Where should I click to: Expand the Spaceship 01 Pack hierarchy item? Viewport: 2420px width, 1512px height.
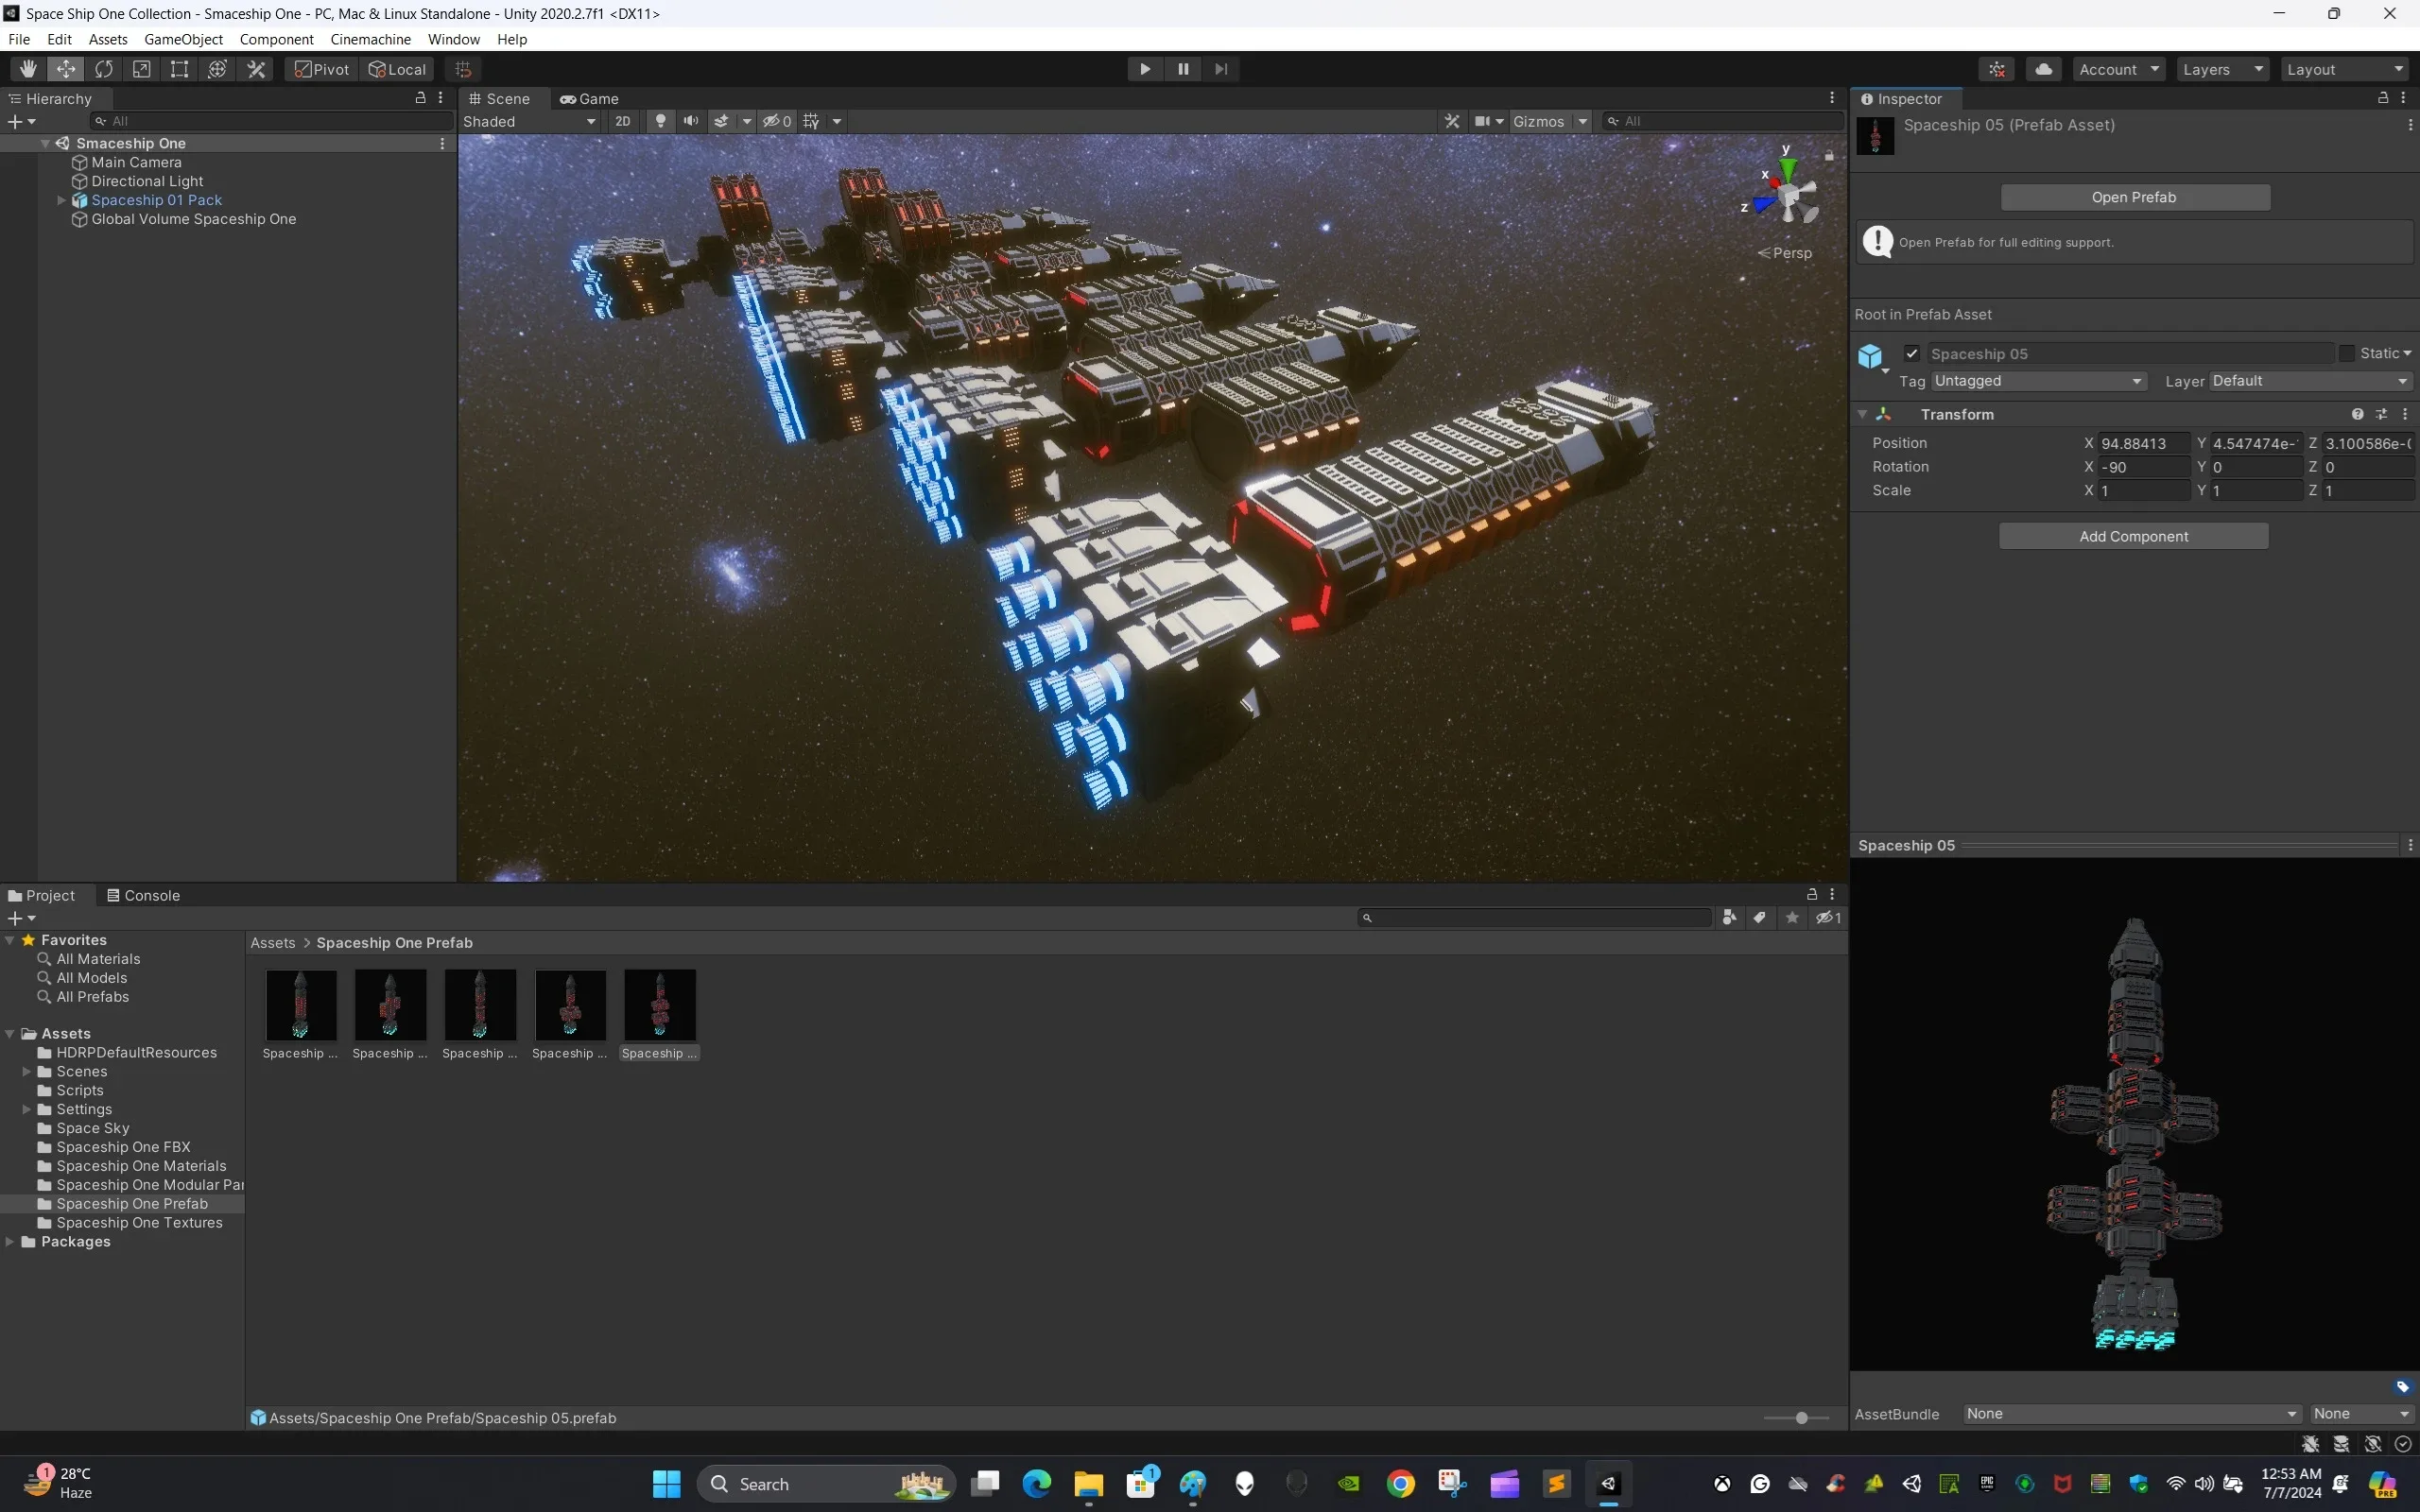pos(62,199)
